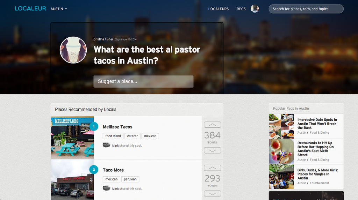
Task: Select the mexican tag under Taco More
Action: tap(112, 179)
